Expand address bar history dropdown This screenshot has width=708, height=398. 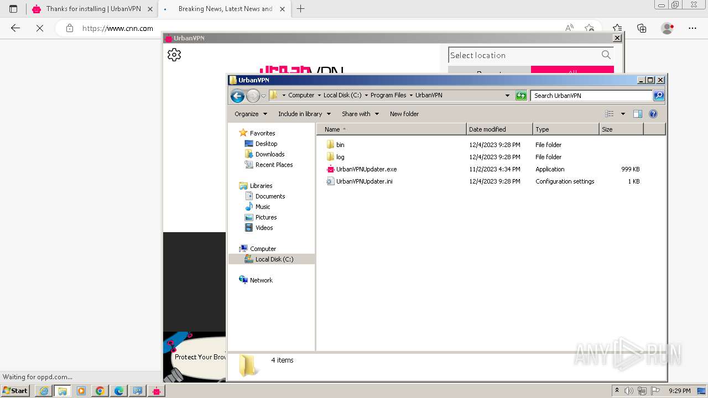coord(507,96)
